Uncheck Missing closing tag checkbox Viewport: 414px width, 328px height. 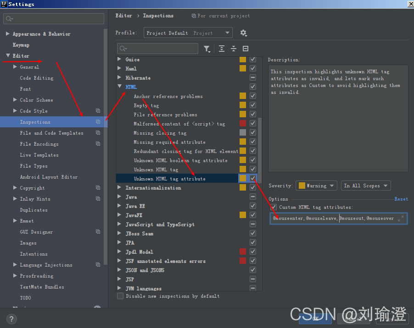point(253,132)
